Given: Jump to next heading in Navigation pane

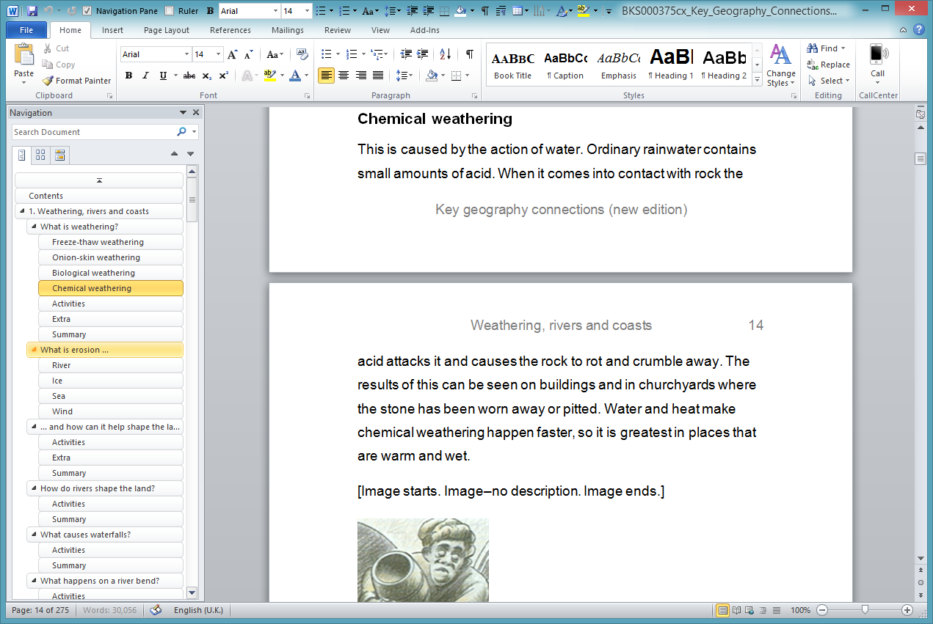Looking at the screenshot, I should tap(190, 154).
